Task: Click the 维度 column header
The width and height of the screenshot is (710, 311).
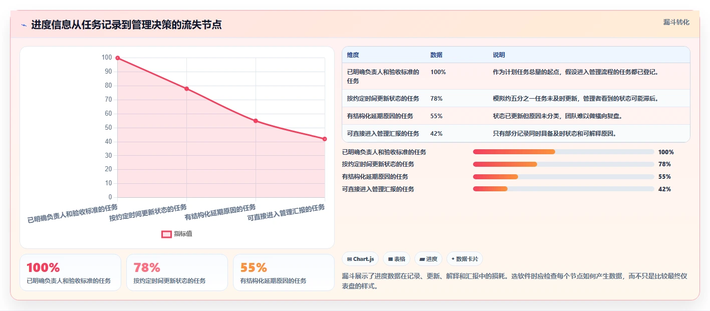Action: click(353, 55)
